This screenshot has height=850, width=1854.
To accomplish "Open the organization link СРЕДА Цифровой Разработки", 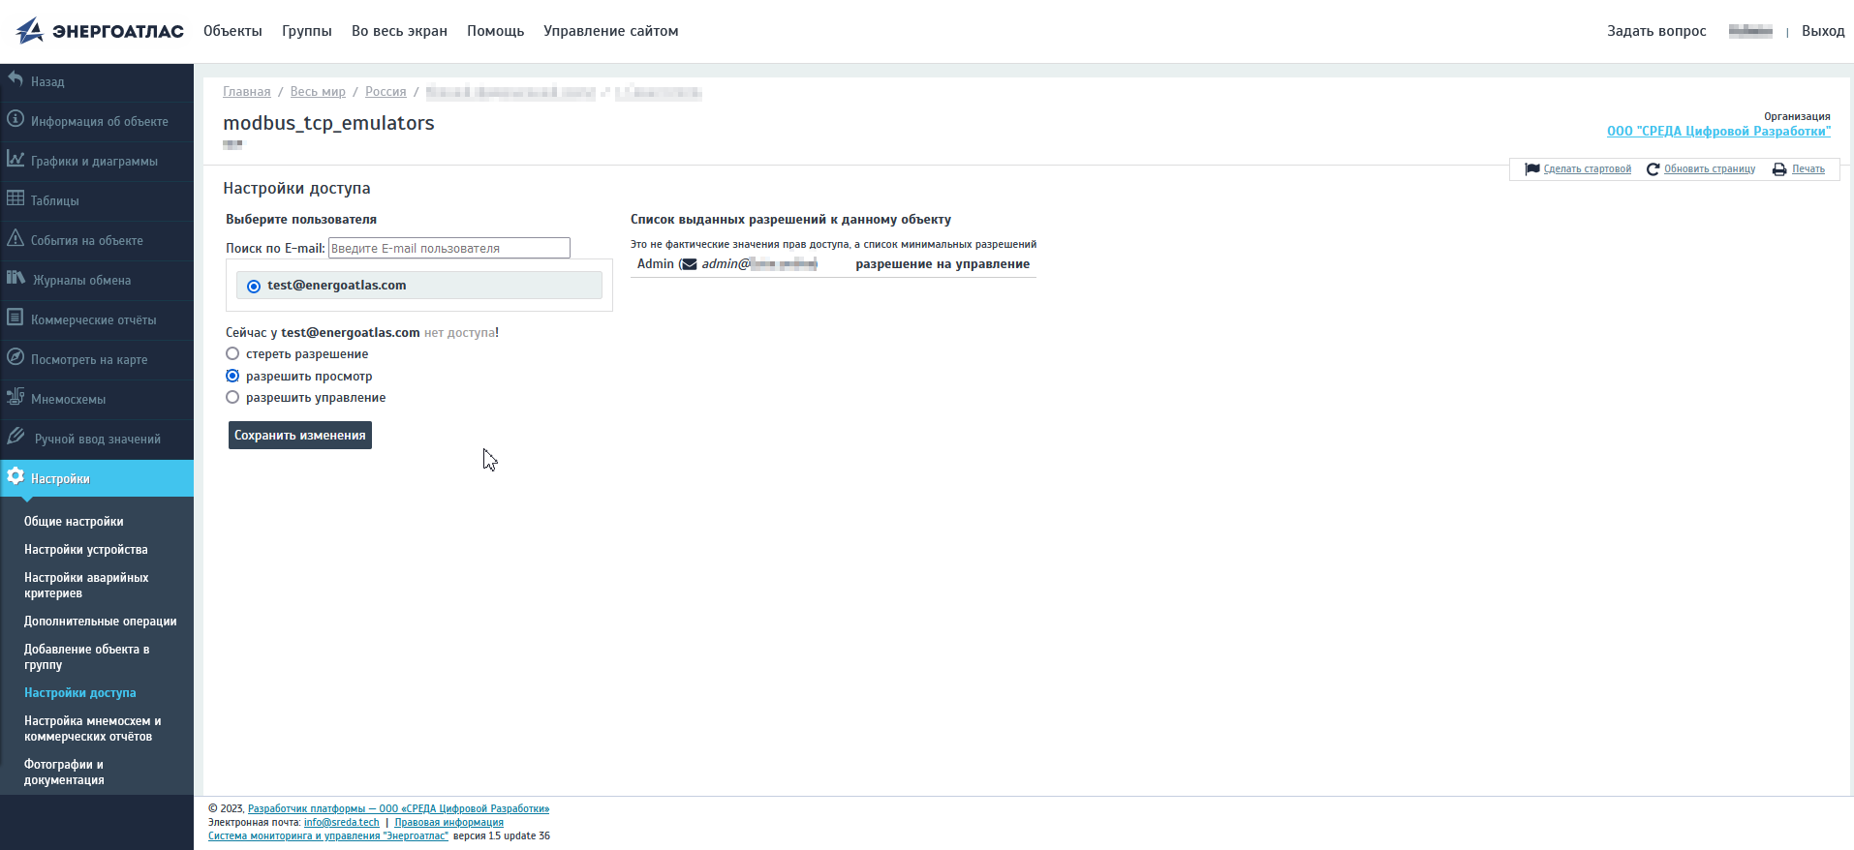I will (1717, 132).
